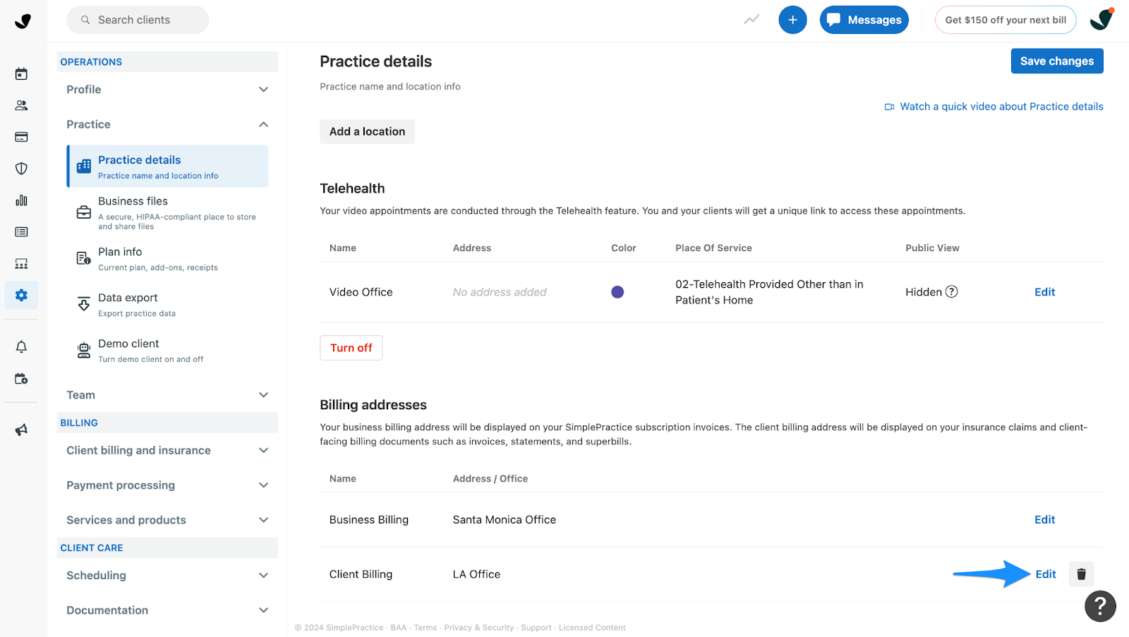Viewport: 1129px width, 637px height.
Task: Click the LA Office address text
Action: click(x=476, y=574)
